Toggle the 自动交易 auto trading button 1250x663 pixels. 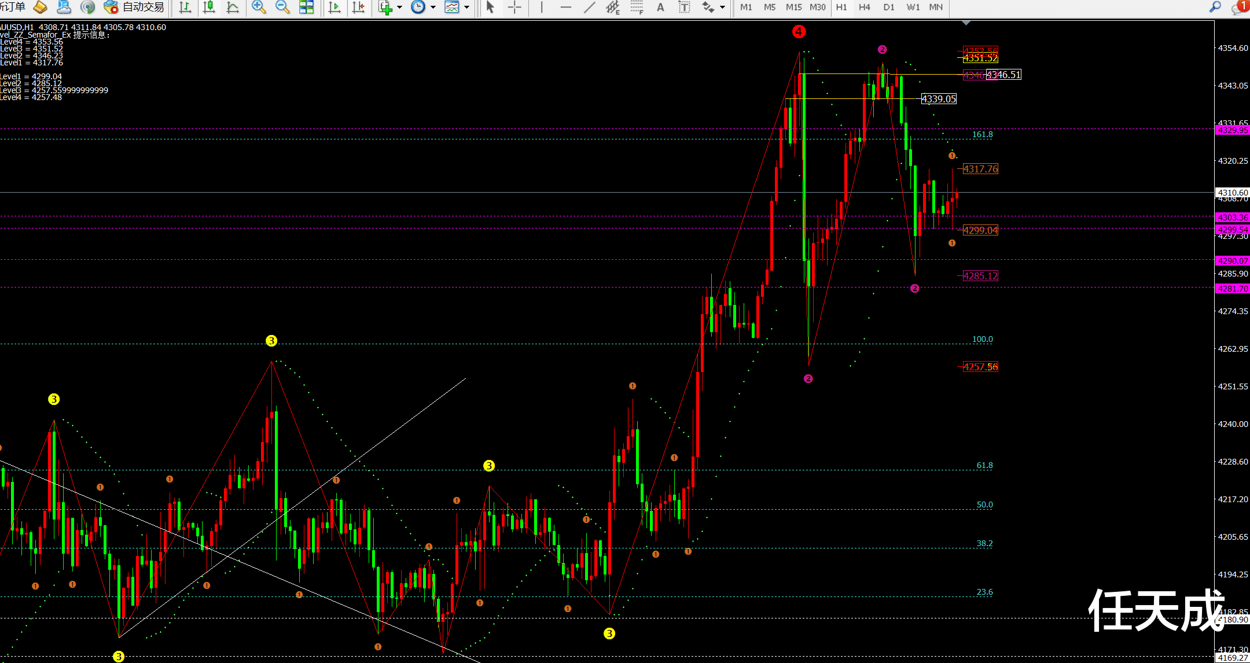pyautogui.click(x=134, y=7)
